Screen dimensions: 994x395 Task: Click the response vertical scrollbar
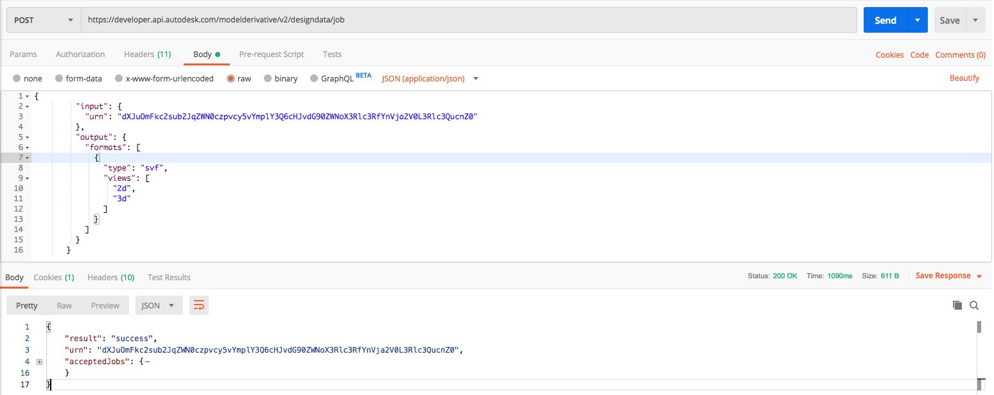(980, 356)
